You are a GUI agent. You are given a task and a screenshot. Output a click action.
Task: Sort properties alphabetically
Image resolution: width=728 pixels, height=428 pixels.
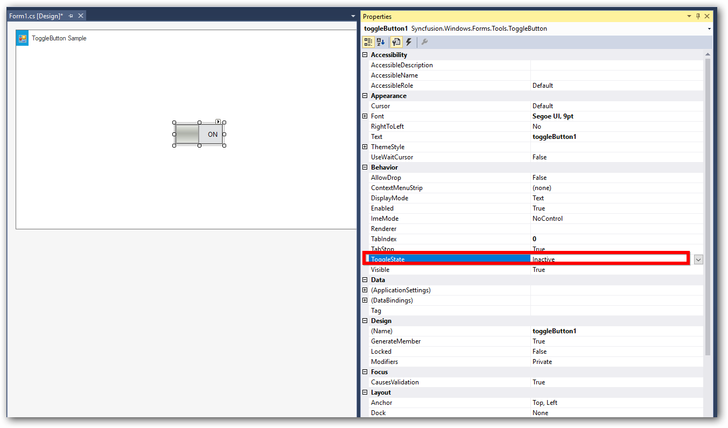point(381,42)
